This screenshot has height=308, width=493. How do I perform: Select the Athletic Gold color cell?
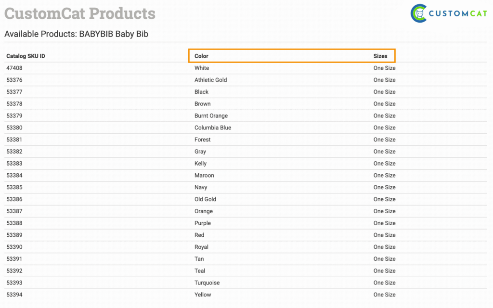(210, 80)
